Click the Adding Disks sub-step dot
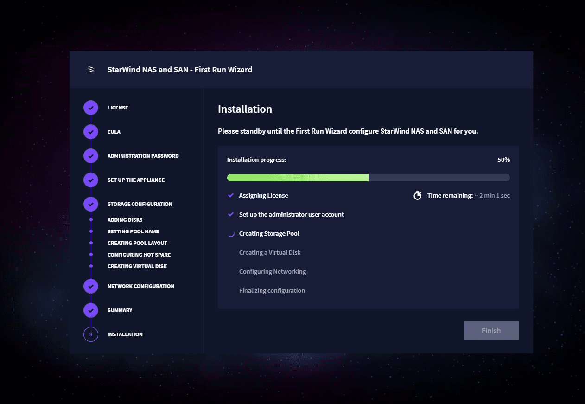 91,220
